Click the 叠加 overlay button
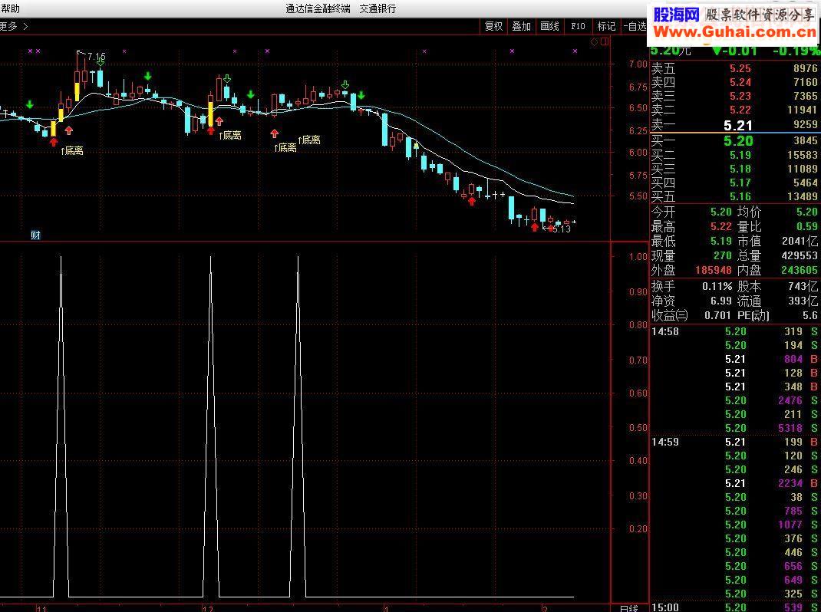The width and height of the screenshot is (821, 612). click(x=521, y=26)
